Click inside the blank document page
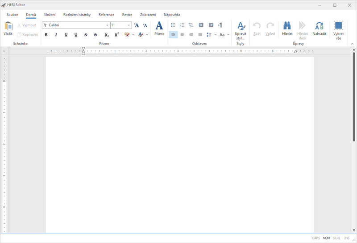Image resolution: width=357 pixels, height=243 pixels. tap(179, 144)
